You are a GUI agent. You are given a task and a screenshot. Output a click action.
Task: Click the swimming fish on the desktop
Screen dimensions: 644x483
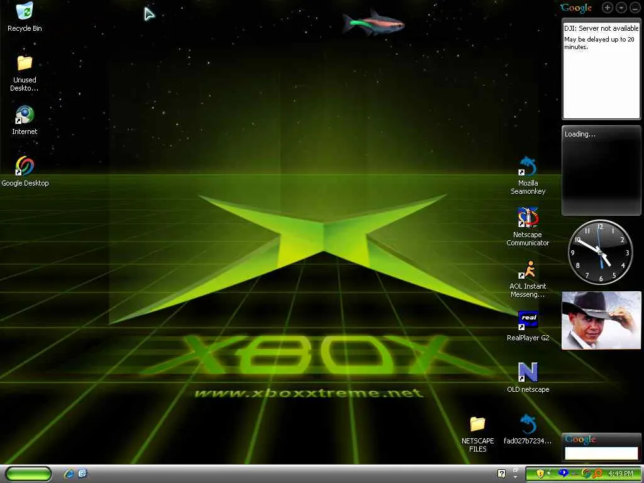[x=373, y=23]
